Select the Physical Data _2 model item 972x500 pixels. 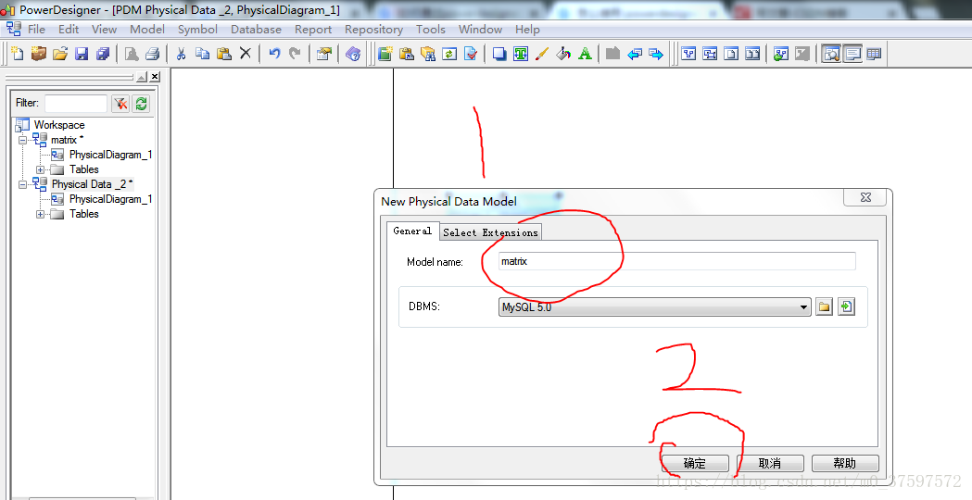92,184
